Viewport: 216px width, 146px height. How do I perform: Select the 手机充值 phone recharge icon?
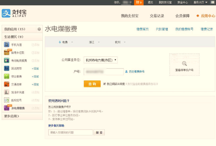click(x=6, y=45)
